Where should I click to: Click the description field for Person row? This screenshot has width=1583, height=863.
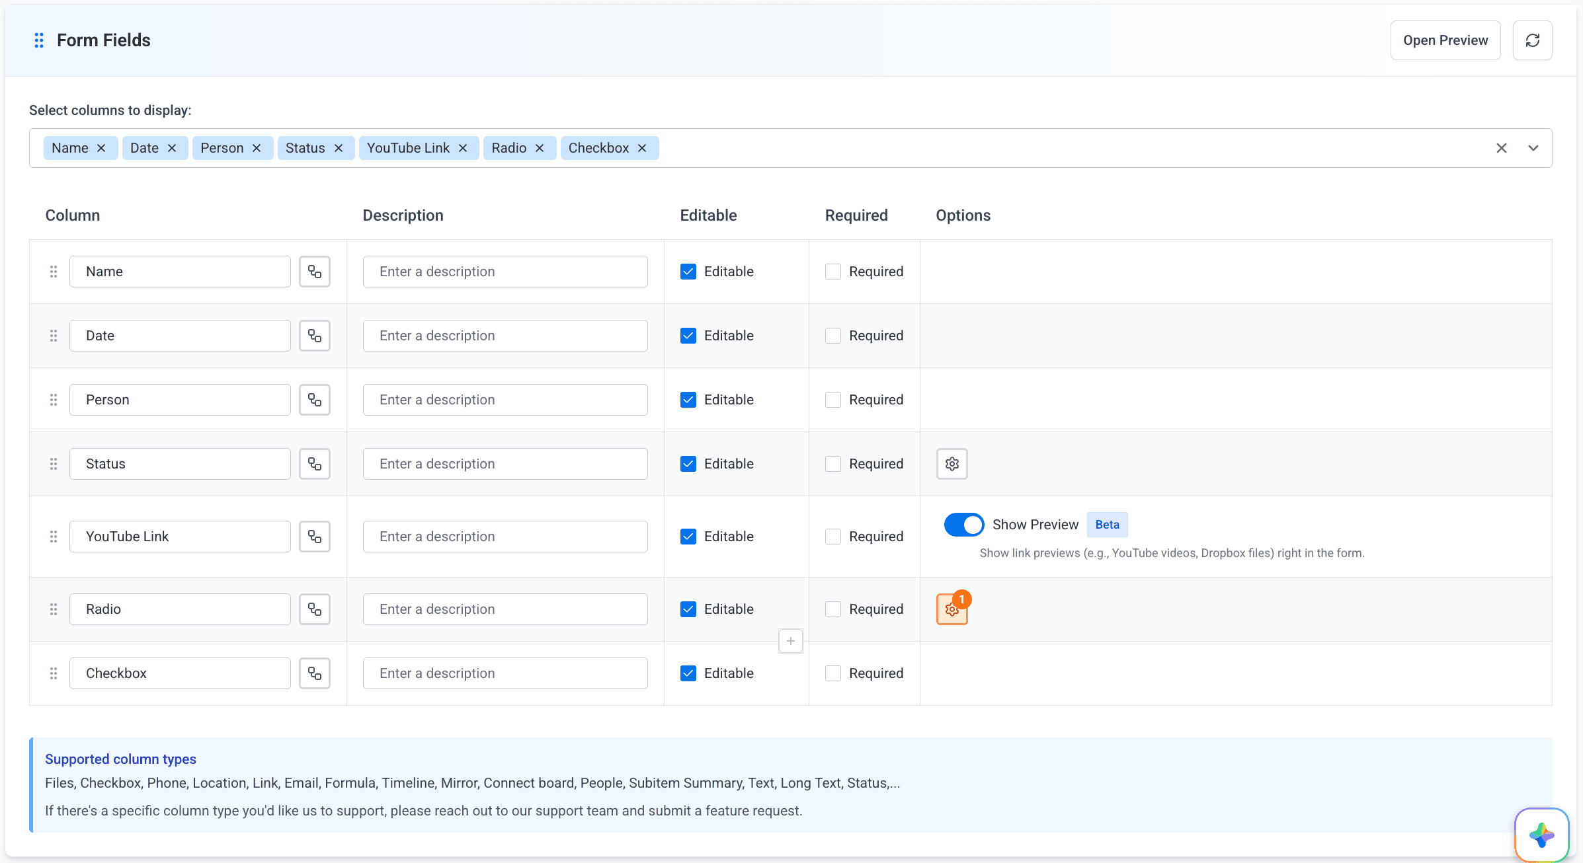[x=505, y=400]
